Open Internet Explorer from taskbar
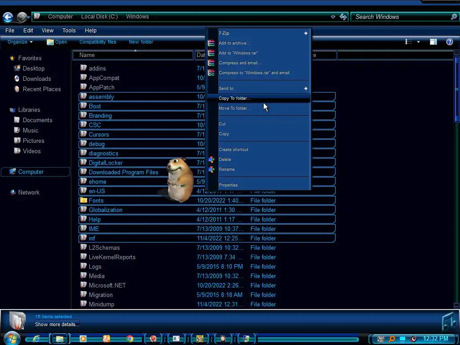The width and height of the screenshot is (460, 345). tap(36, 339)
